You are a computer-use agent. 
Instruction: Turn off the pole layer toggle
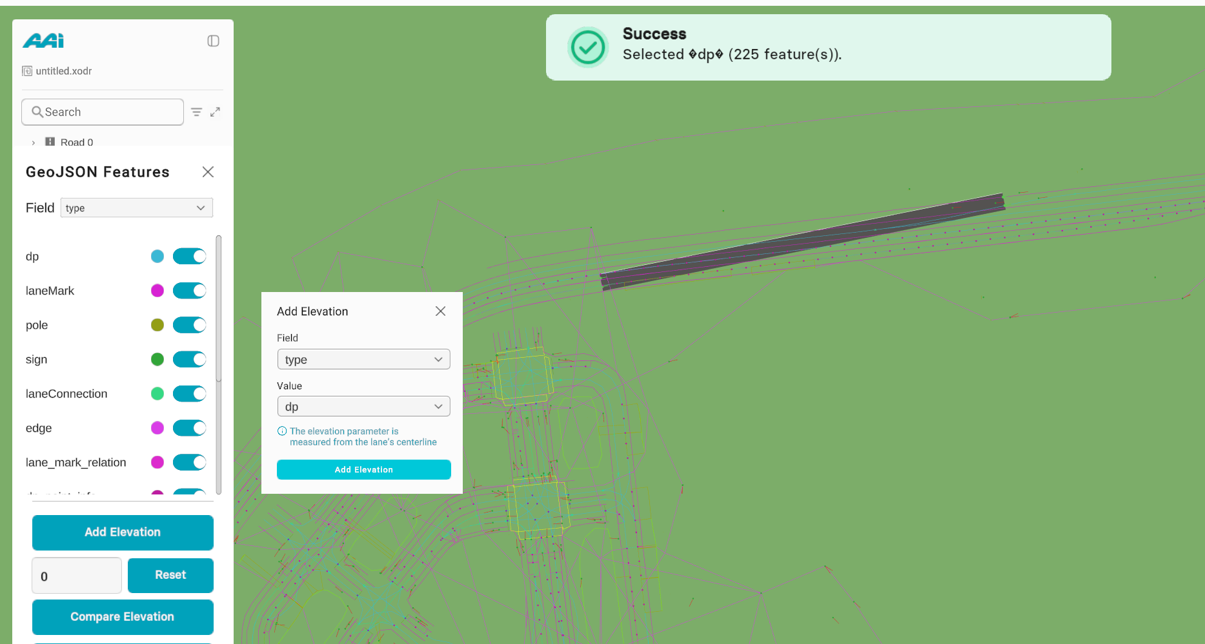point(189,325)
